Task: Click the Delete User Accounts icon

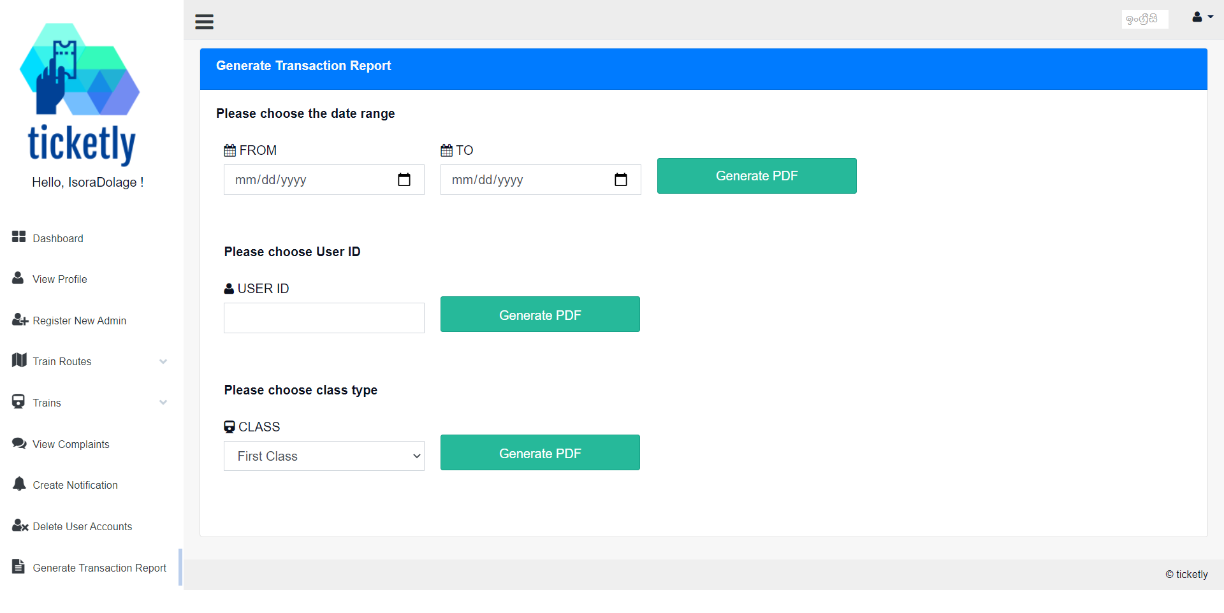Action: pos(20,526)
